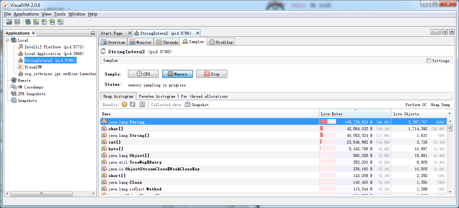This screenshot has height=208, width=459.
Task: Open the PermGen histogram tab
Action: 157,96
